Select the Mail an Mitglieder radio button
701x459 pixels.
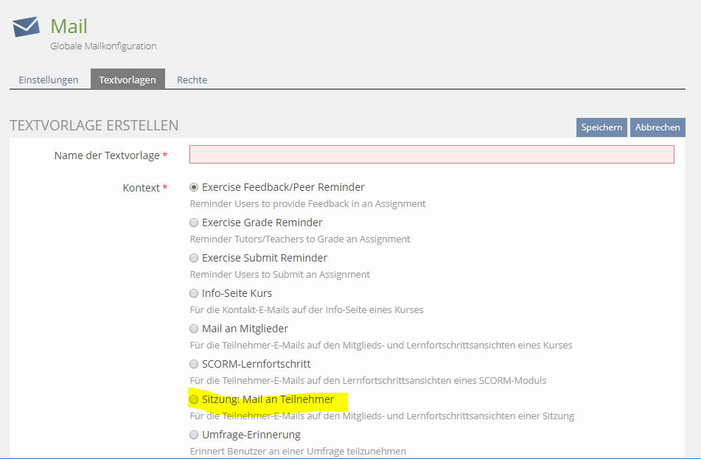point(194,329)
